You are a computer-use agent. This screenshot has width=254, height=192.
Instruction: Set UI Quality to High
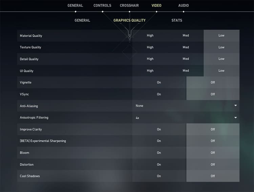point(150,71)
